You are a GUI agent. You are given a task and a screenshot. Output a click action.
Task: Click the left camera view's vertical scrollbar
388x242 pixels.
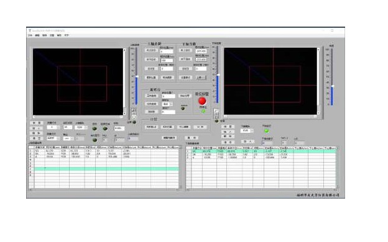pyautogui.click(x=124, y=81)
